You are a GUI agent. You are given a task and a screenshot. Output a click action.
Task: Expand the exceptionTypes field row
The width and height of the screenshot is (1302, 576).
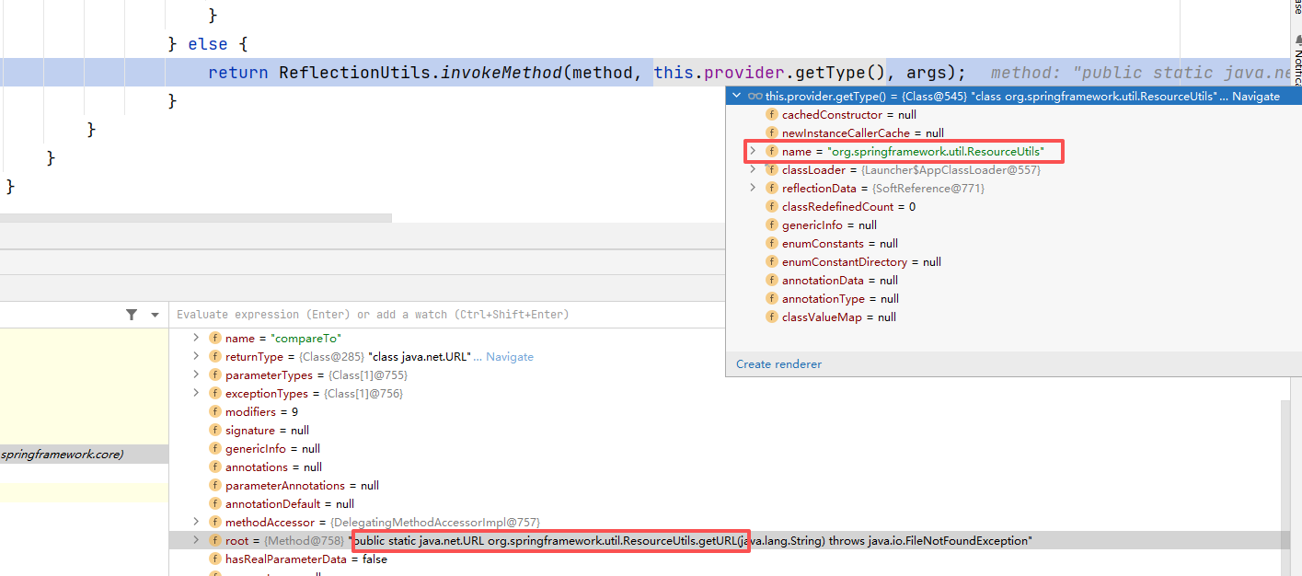[x=196, y=393]
